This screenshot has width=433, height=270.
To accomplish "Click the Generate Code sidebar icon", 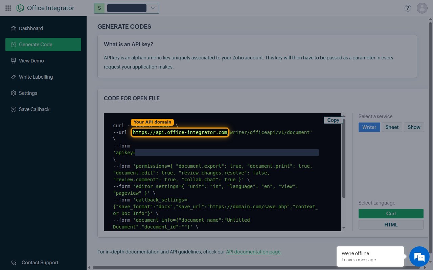I will [14, 45].
